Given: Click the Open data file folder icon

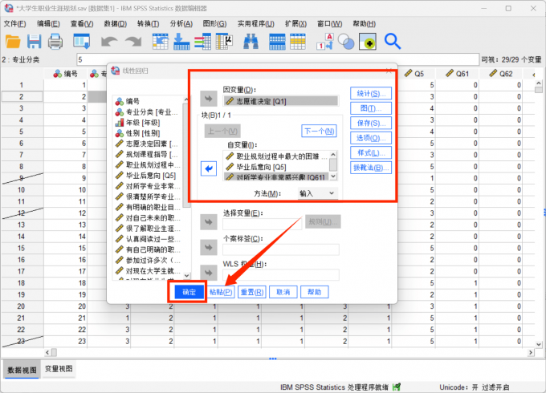Looking at the screenshot, I should point(13,41).
